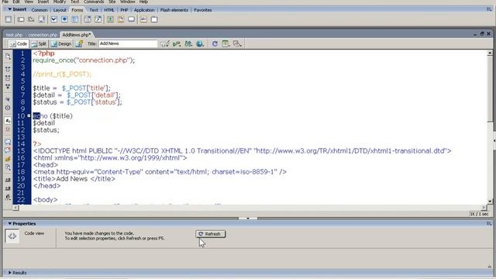Switch to Split view
The width and height of the screenshot is (496, 279).
(39, 43)
